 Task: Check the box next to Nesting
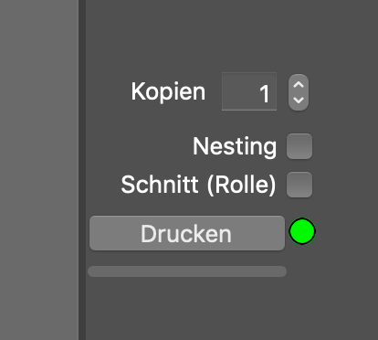click(x=299, y=146)
